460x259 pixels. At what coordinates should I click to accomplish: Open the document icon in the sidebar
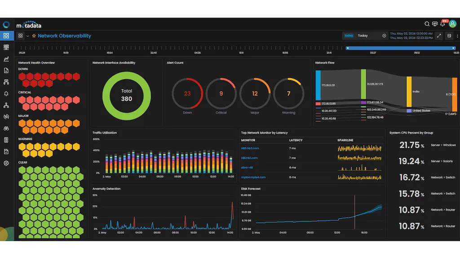click(x=6, y=71)
